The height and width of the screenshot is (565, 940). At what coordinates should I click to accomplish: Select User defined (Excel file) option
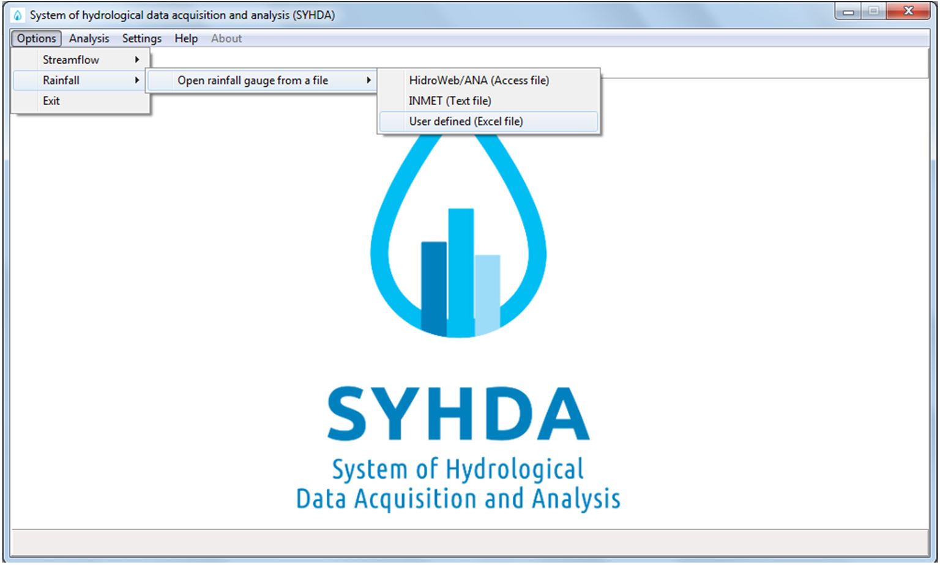coord(466,121)
